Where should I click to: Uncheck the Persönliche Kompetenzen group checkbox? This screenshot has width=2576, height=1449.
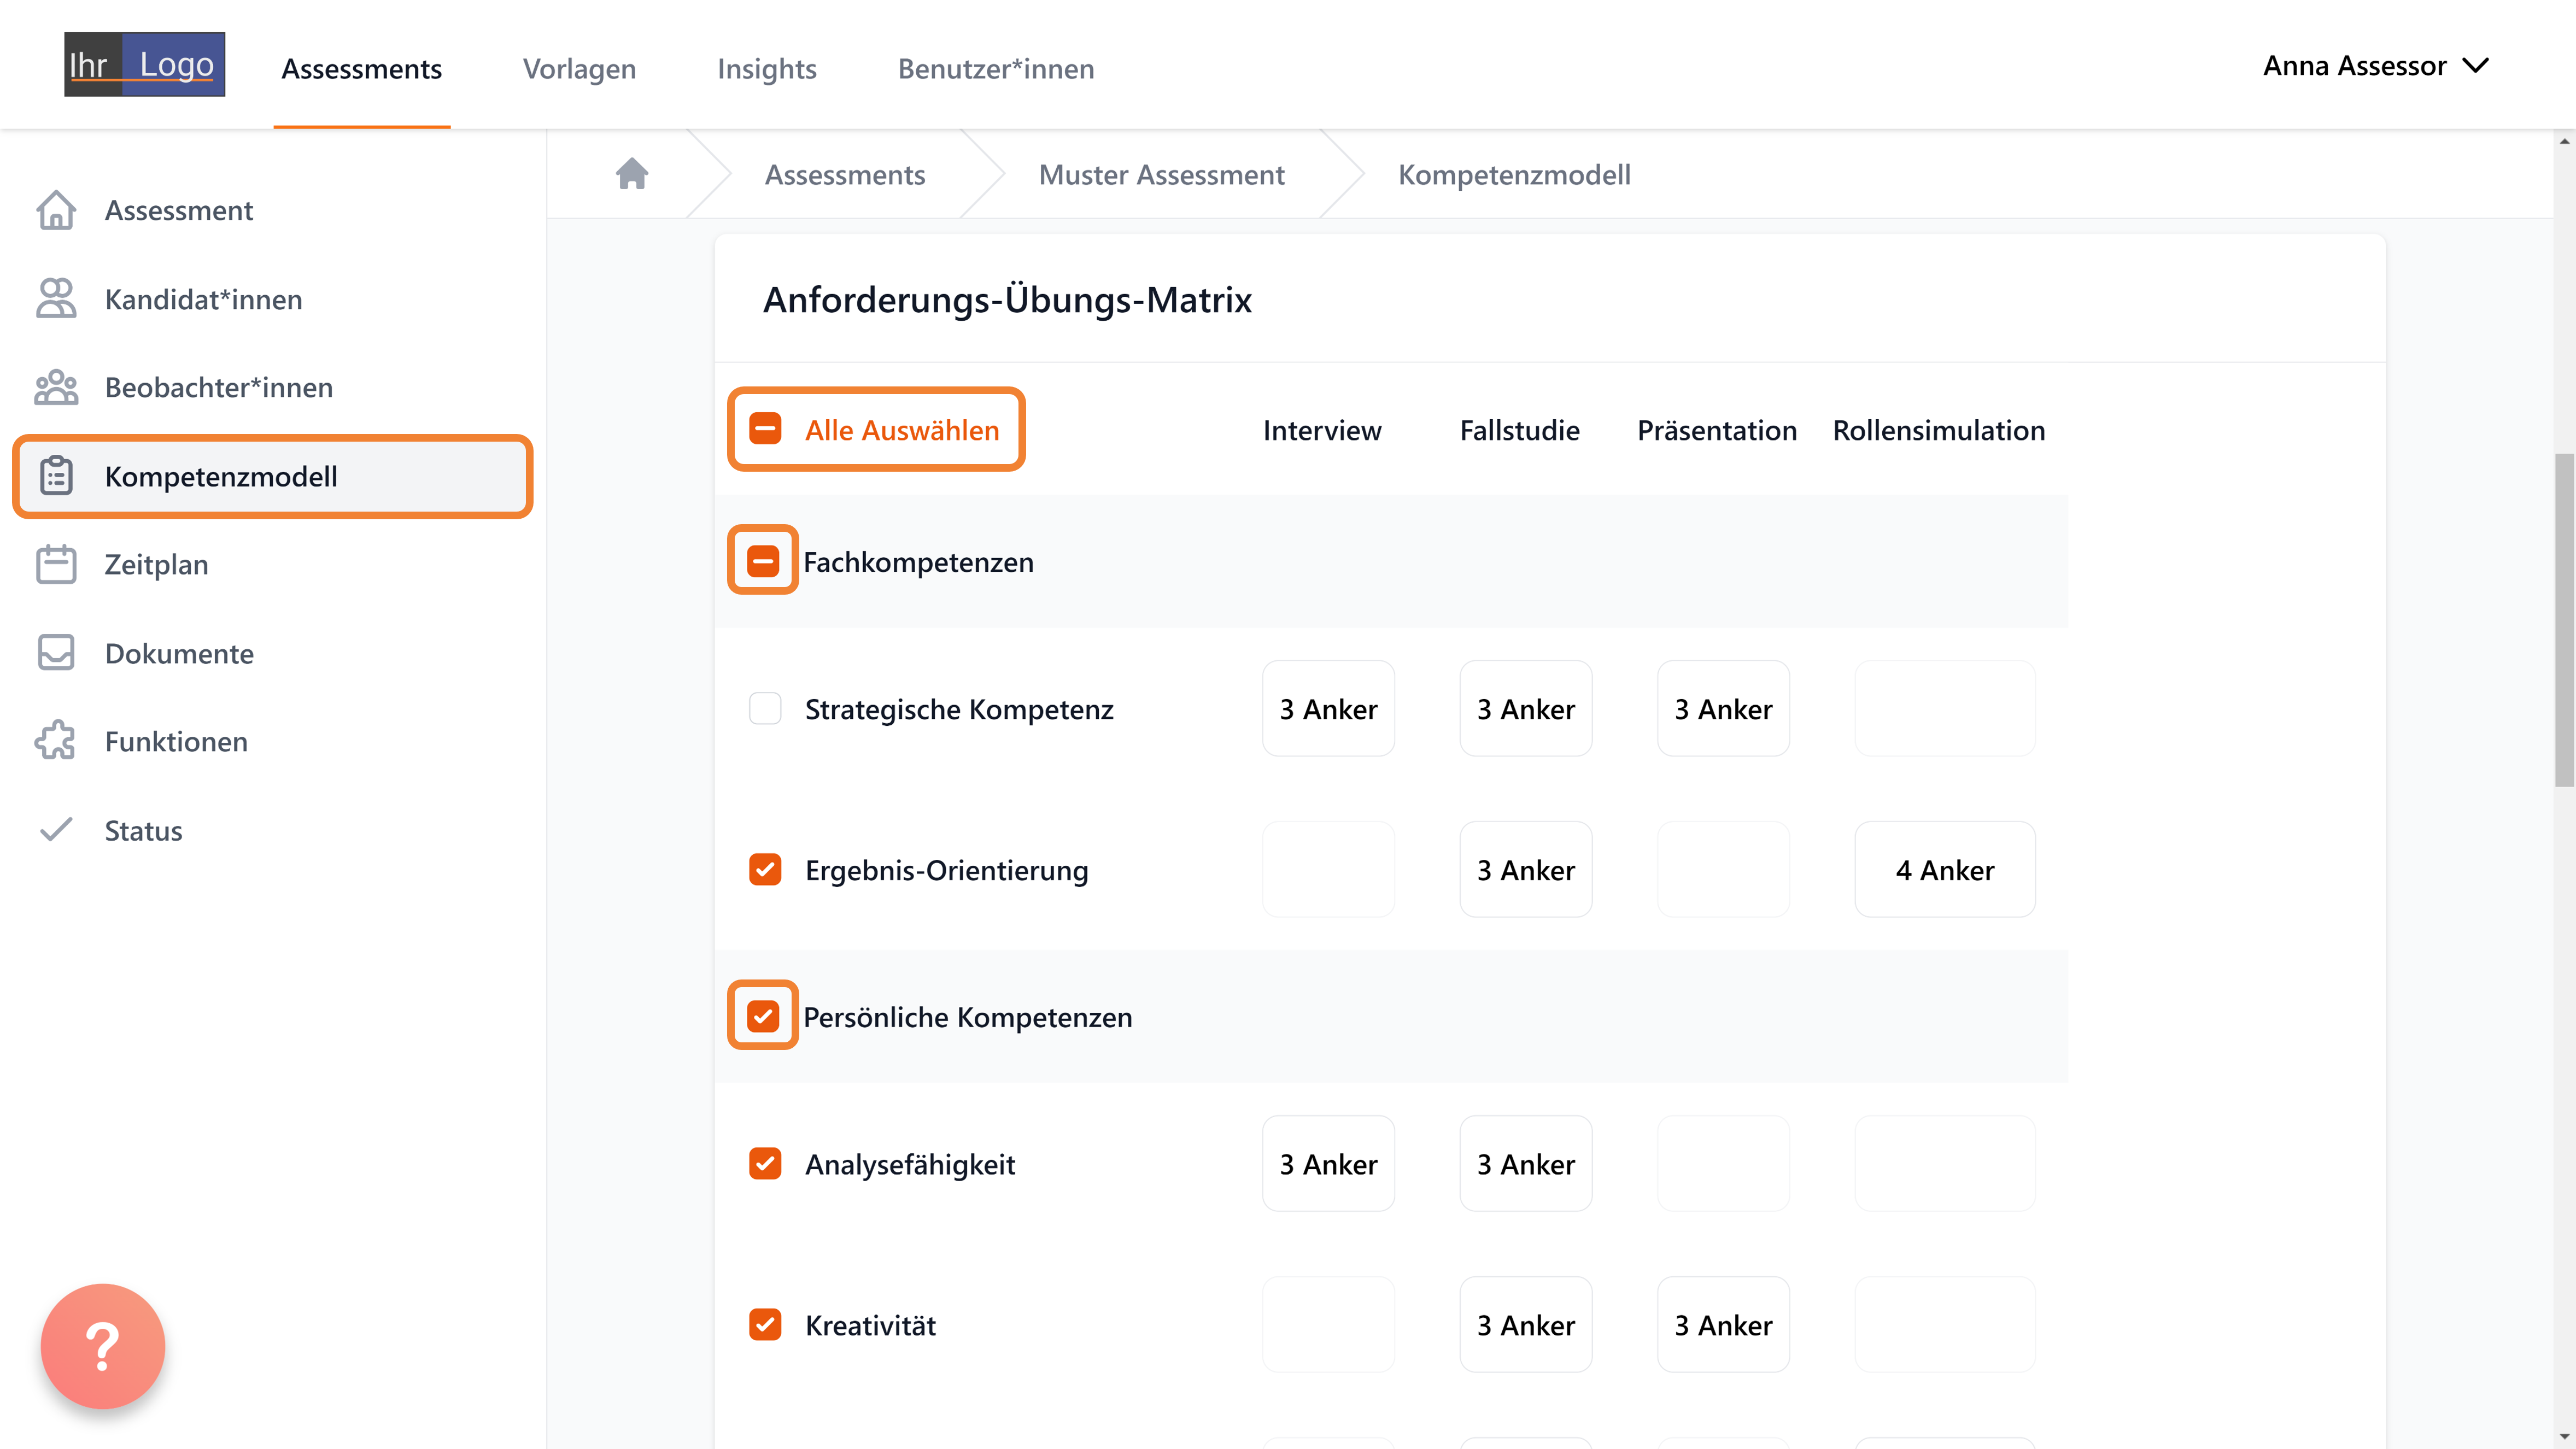(763, 1016)
